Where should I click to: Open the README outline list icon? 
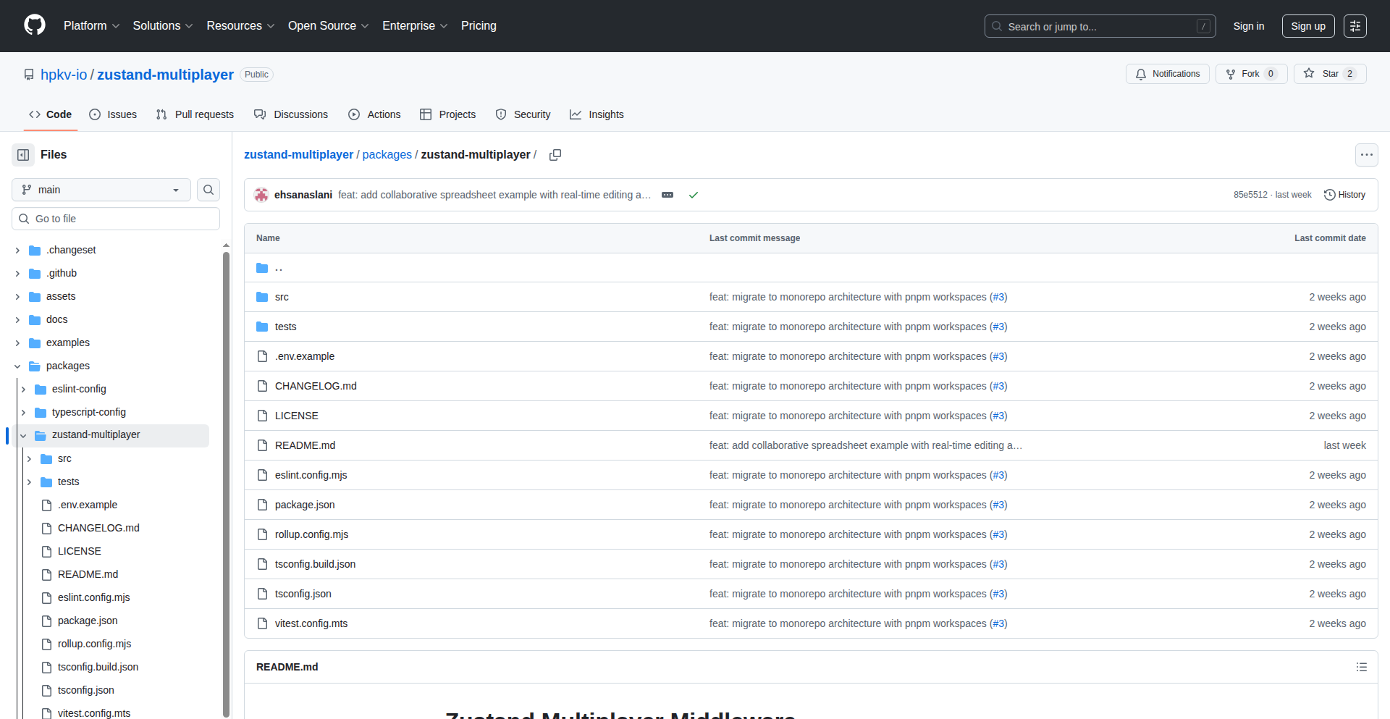(x=1361, y=667)
